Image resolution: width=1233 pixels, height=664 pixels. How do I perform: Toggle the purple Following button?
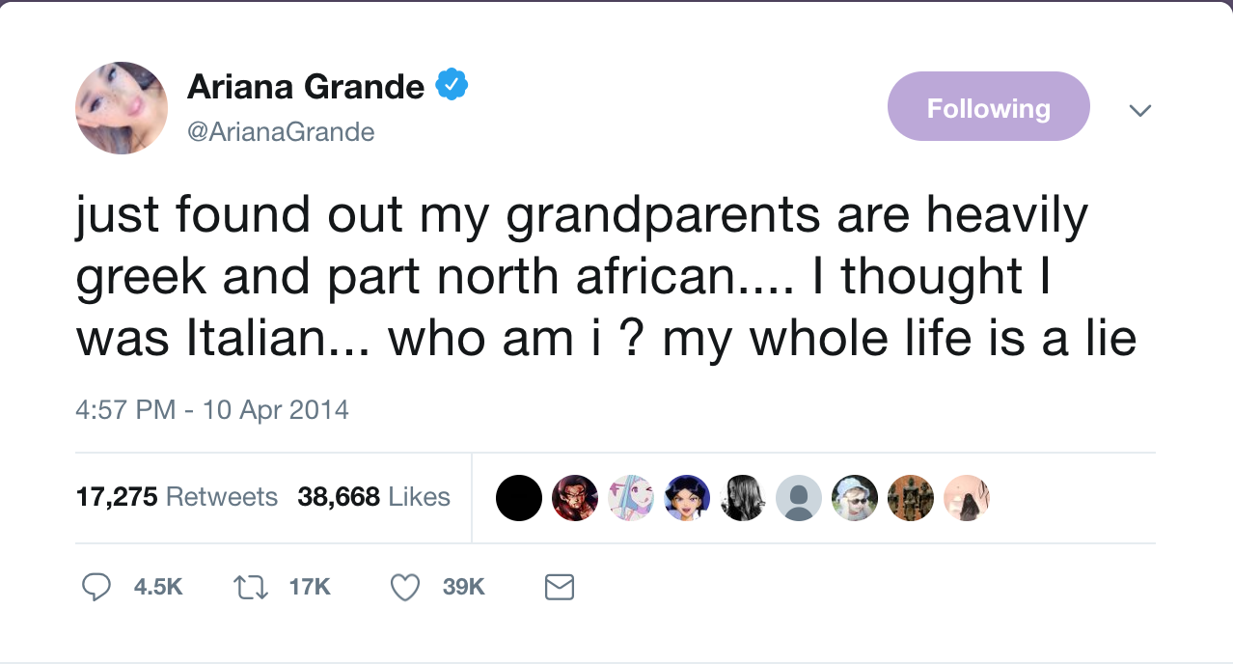(x=988, y=107)
